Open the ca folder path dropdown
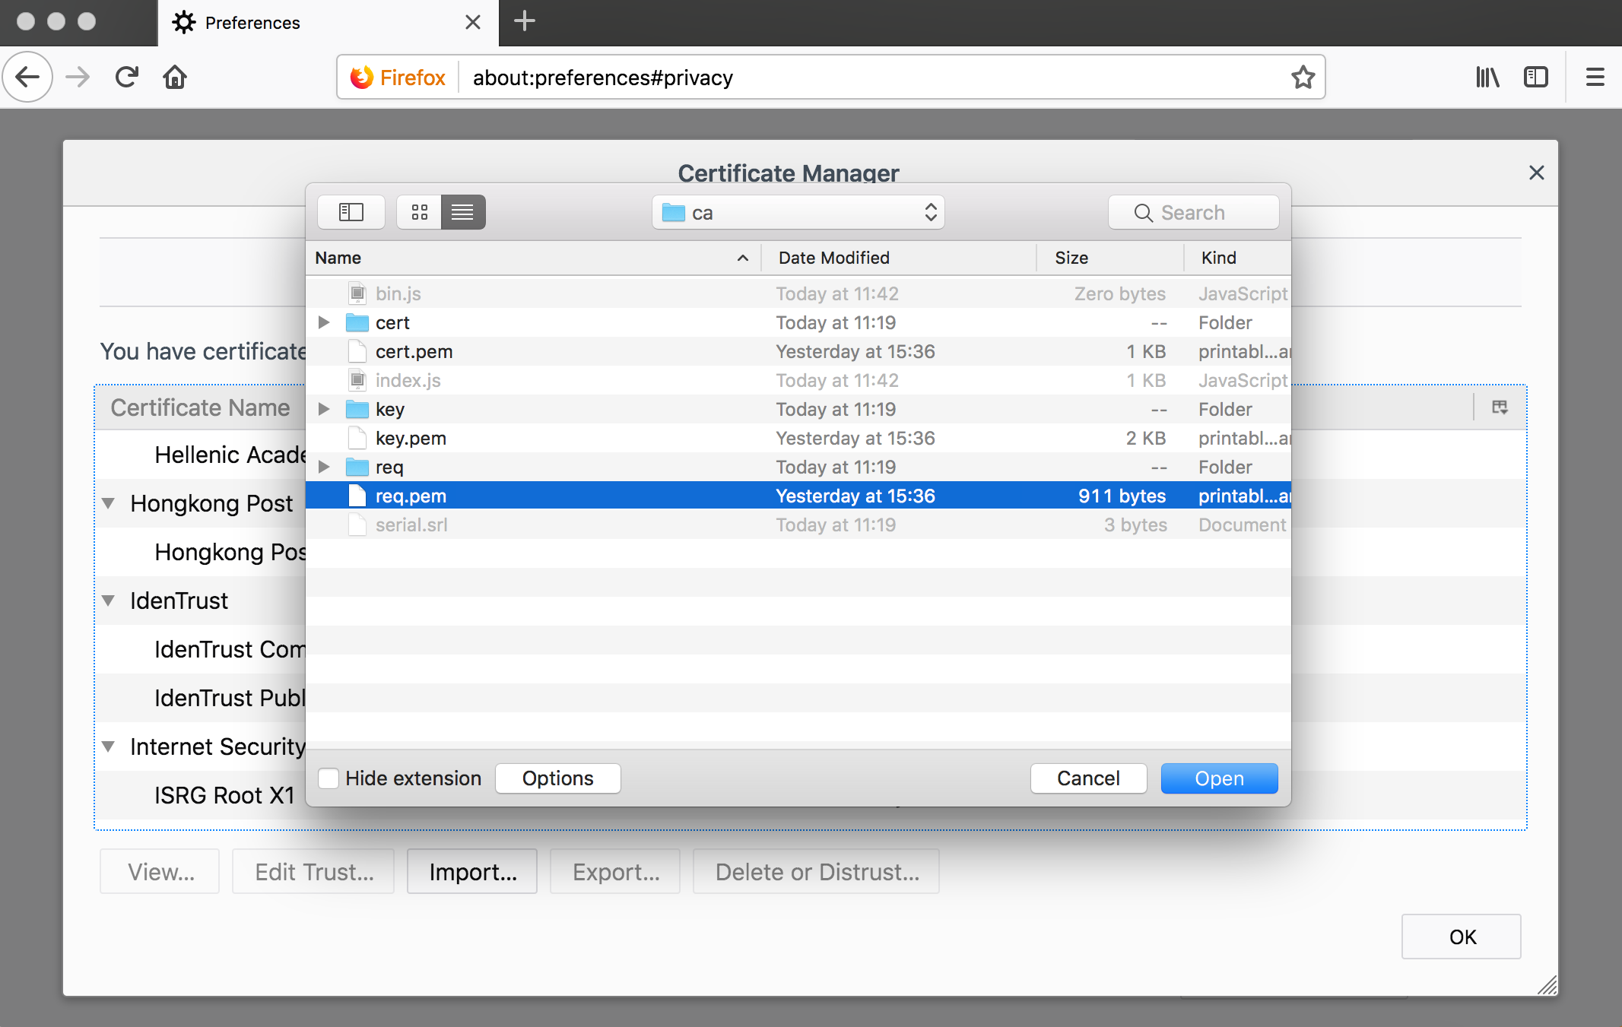The height and width of the screenshot is (1027, 1622). click(x=798, y=212)
